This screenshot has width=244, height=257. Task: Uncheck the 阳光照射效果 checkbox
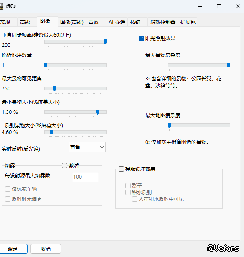(141, 39)
